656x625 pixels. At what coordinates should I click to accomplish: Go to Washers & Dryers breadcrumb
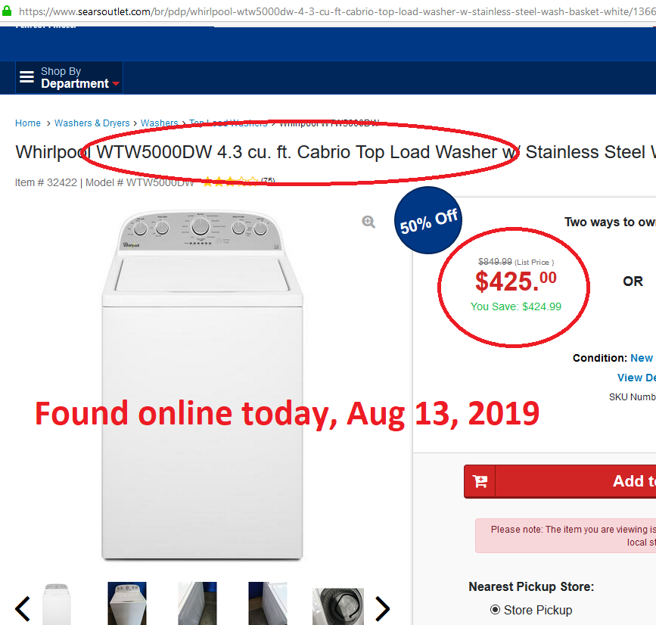[92, 123]
